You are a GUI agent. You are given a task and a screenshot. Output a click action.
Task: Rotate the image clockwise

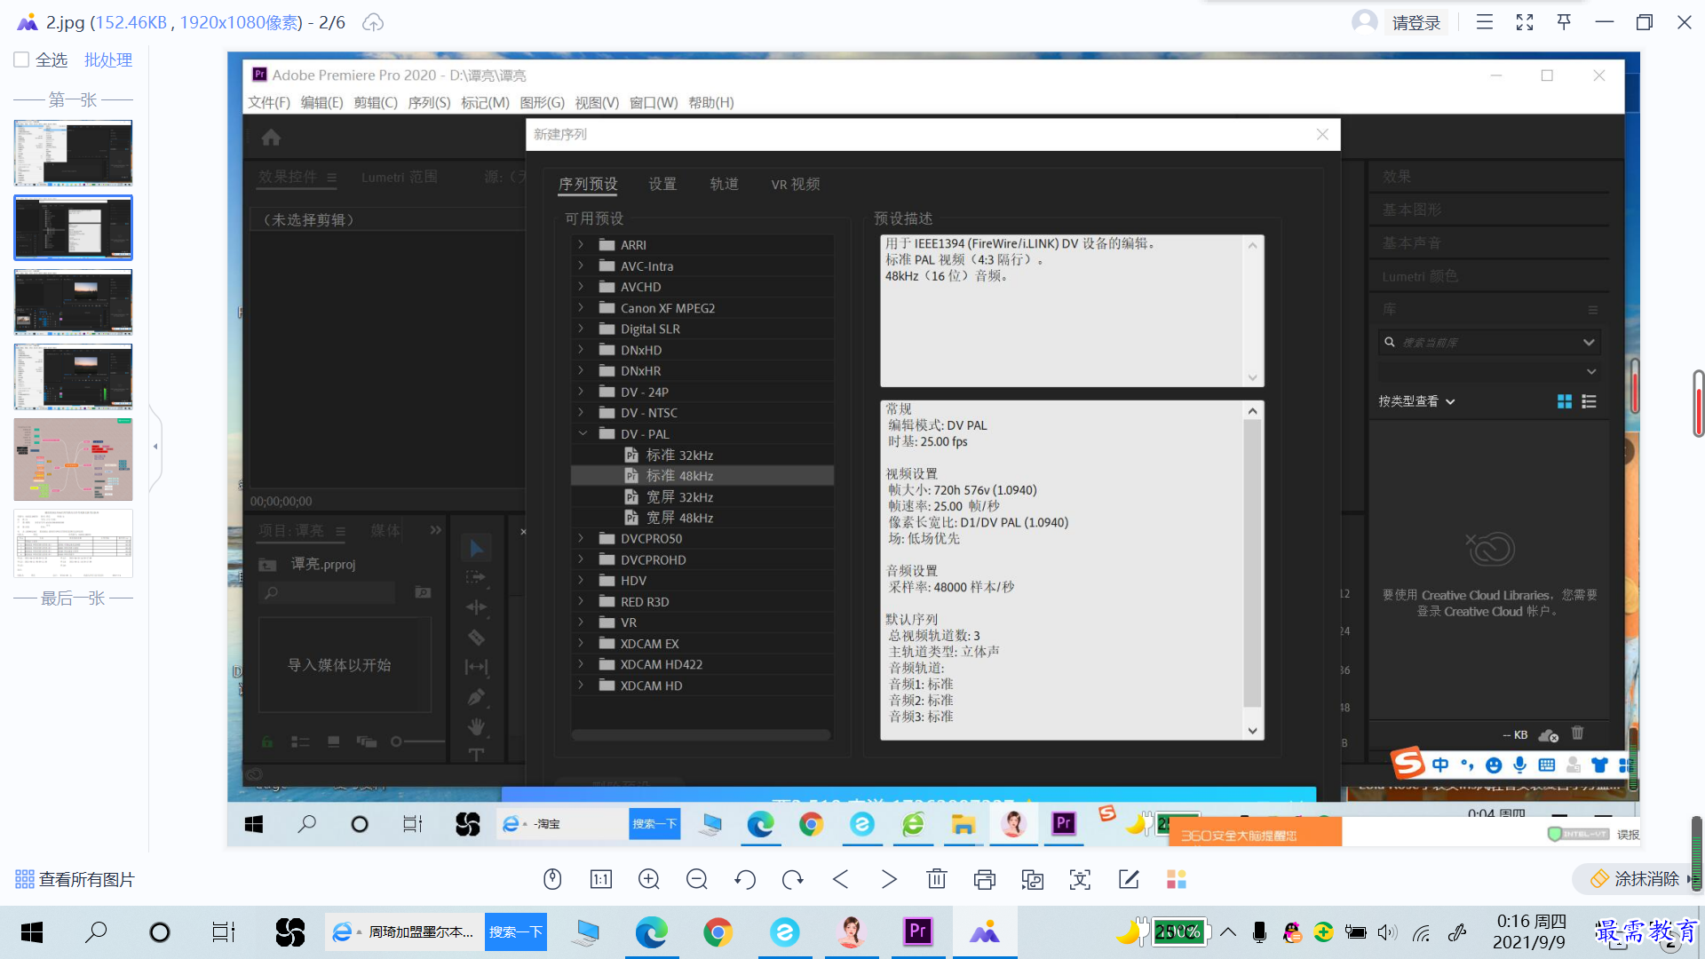tap(793, 879)
